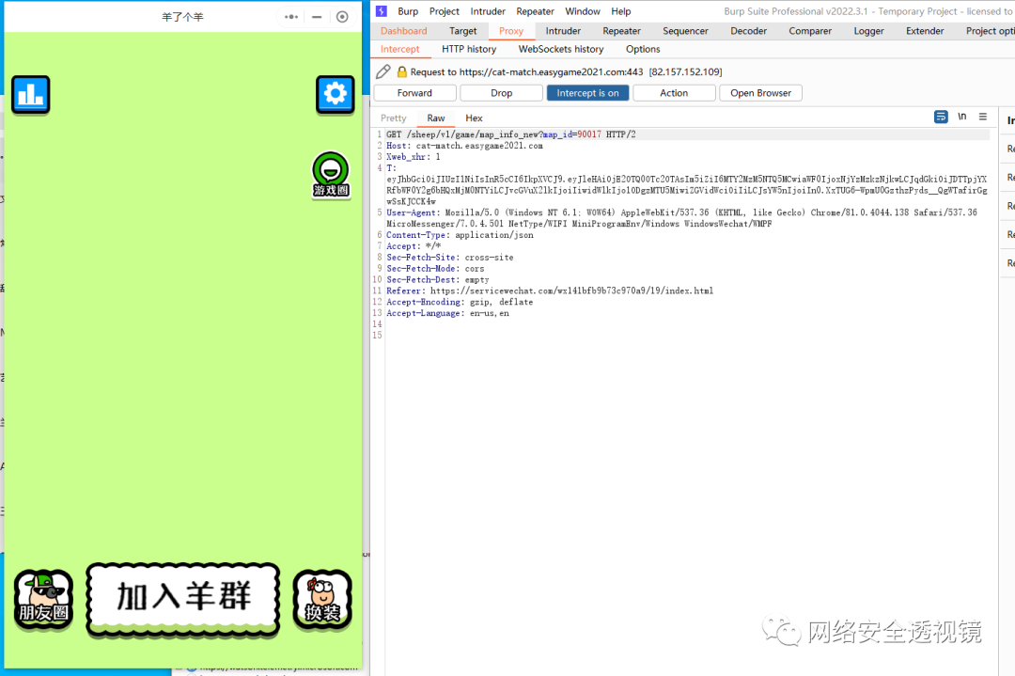Click the mini-program circular close icon
This screenshot has height=676, width=1015.
[342, 17]
